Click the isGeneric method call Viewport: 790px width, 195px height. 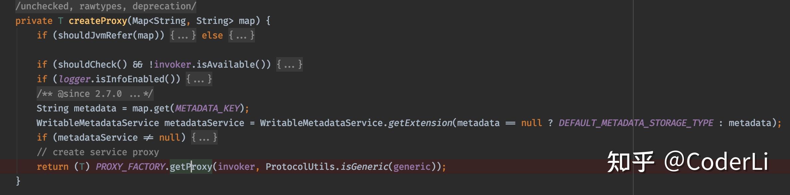(364, 166)
